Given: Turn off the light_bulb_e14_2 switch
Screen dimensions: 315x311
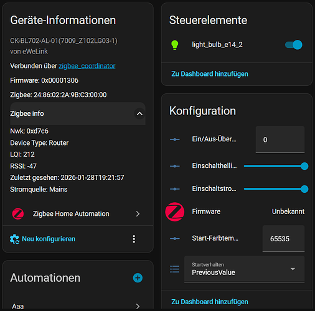Looking at the screenshot, I should [294, 45].
